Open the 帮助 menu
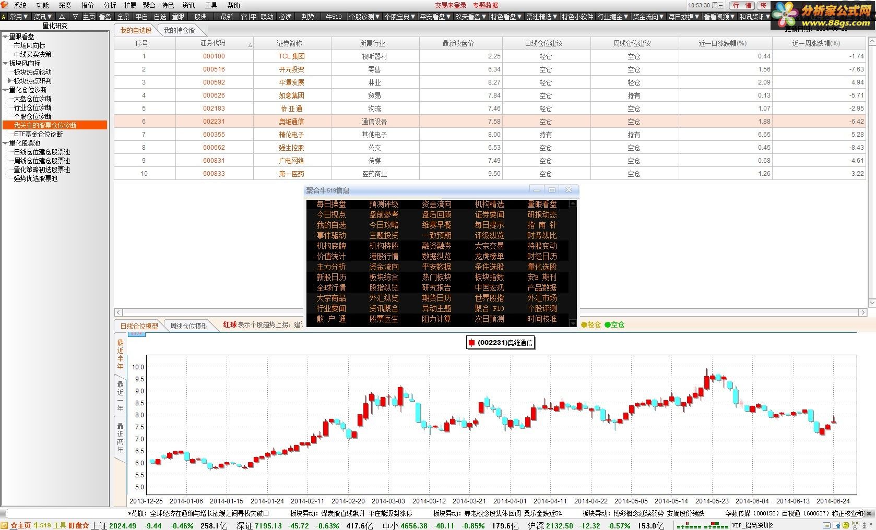This screenshot has height=530, width=876. (233, 5)
